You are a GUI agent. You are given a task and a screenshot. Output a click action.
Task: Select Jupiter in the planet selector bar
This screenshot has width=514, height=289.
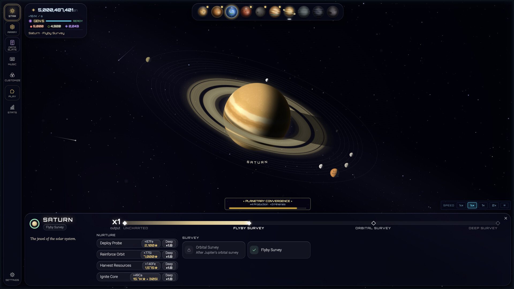coord(275,12)
